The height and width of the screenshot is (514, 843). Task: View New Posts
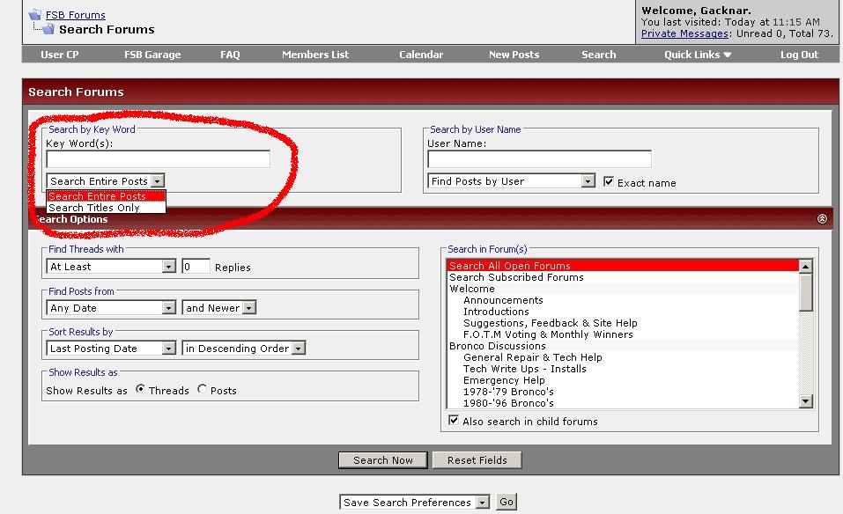pos(514,55)
